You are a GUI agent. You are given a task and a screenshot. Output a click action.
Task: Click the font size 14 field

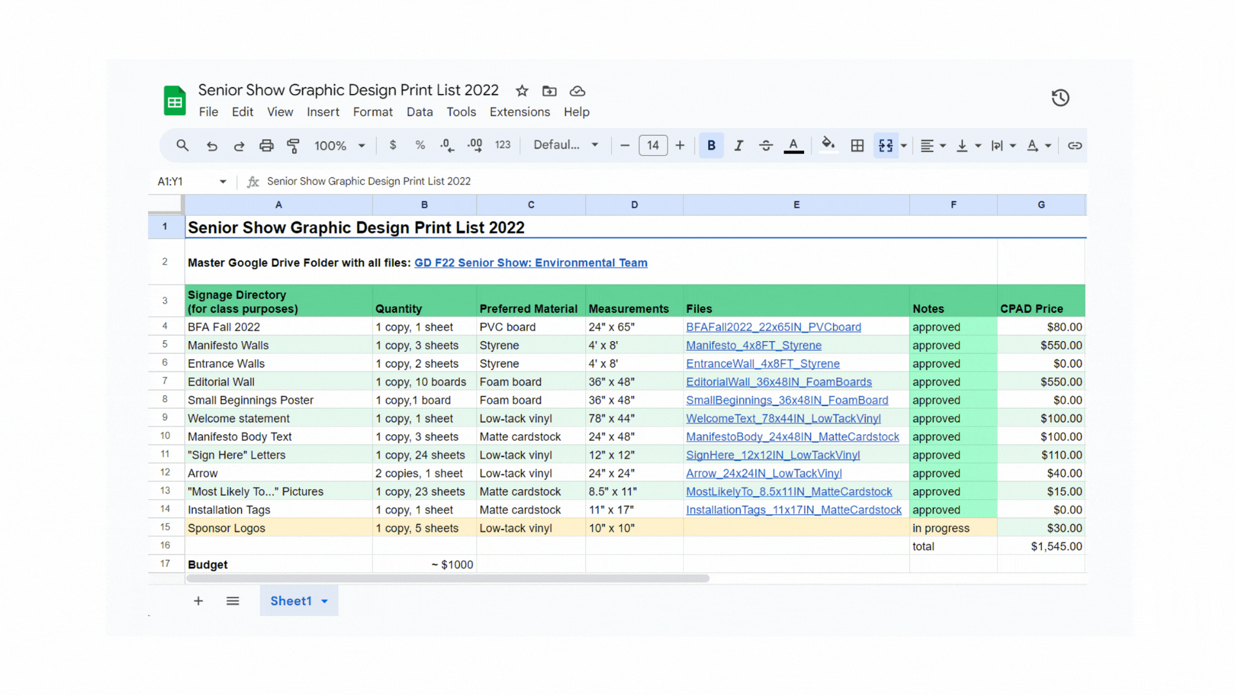click(653, 145)
